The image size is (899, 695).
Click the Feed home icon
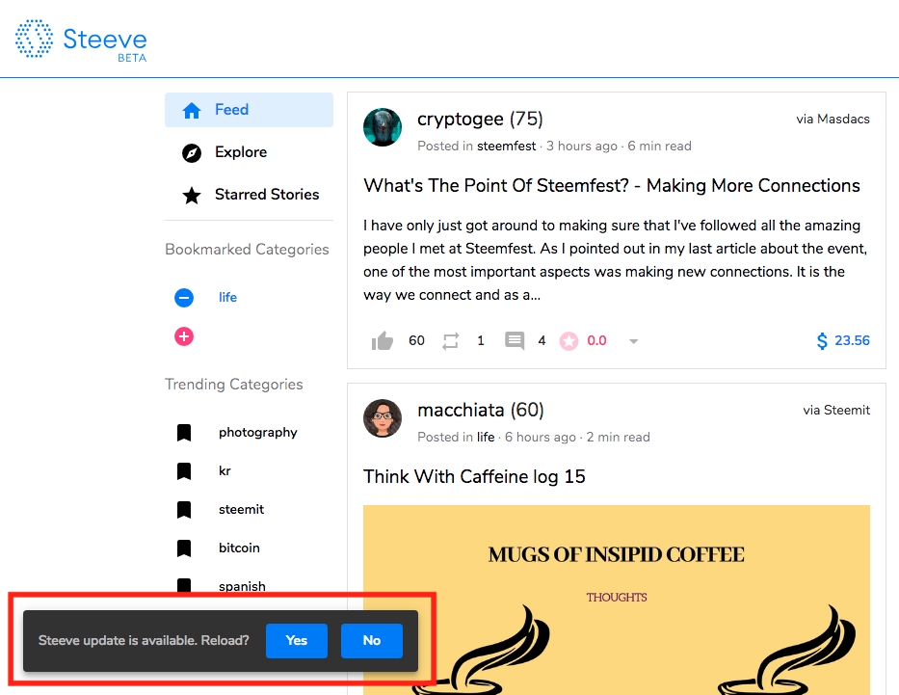point(192,110)
